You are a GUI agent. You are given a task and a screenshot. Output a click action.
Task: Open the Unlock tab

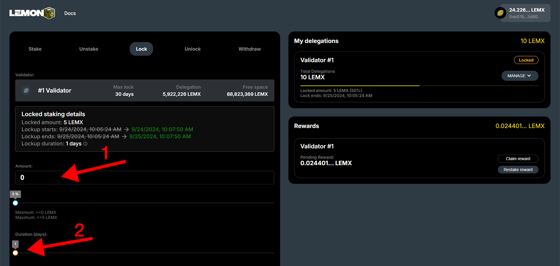click(193, 49)
